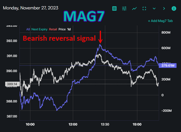Screen dimensions: 181x132
Task: Click the 390.00 price axis label
Action: [12, 71]
